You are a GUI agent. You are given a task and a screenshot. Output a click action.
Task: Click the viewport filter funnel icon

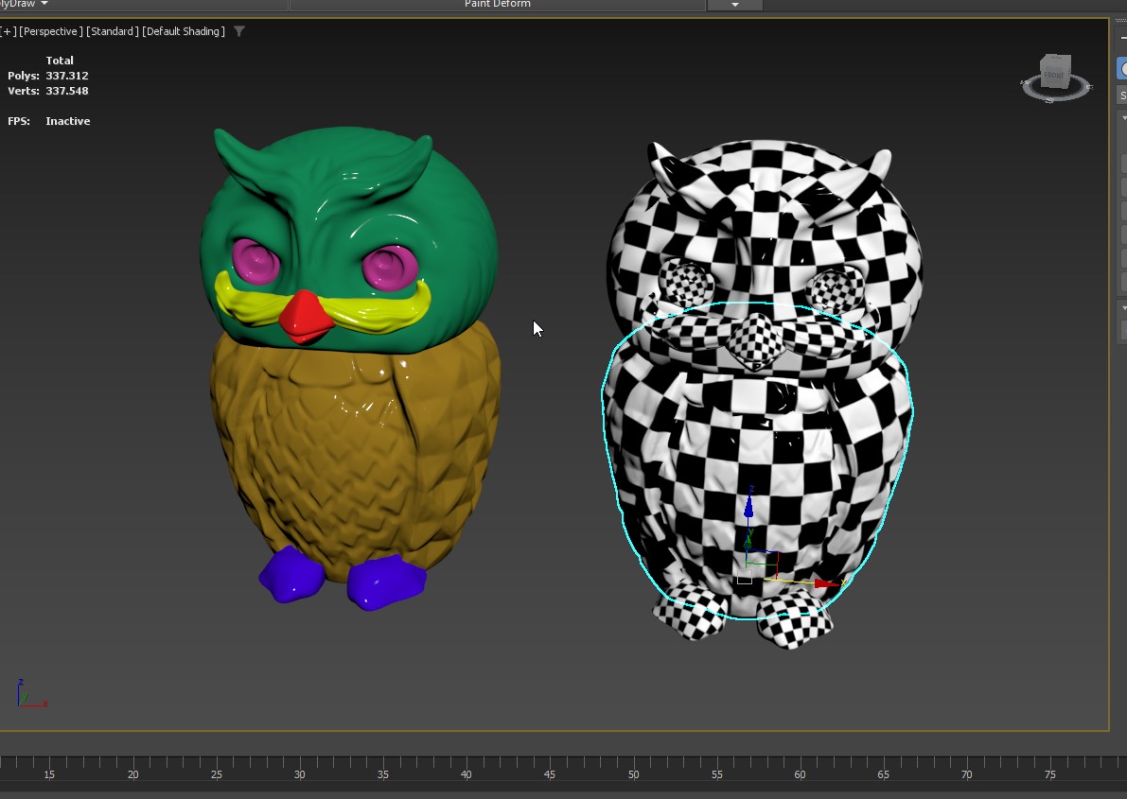click(239, 31)
